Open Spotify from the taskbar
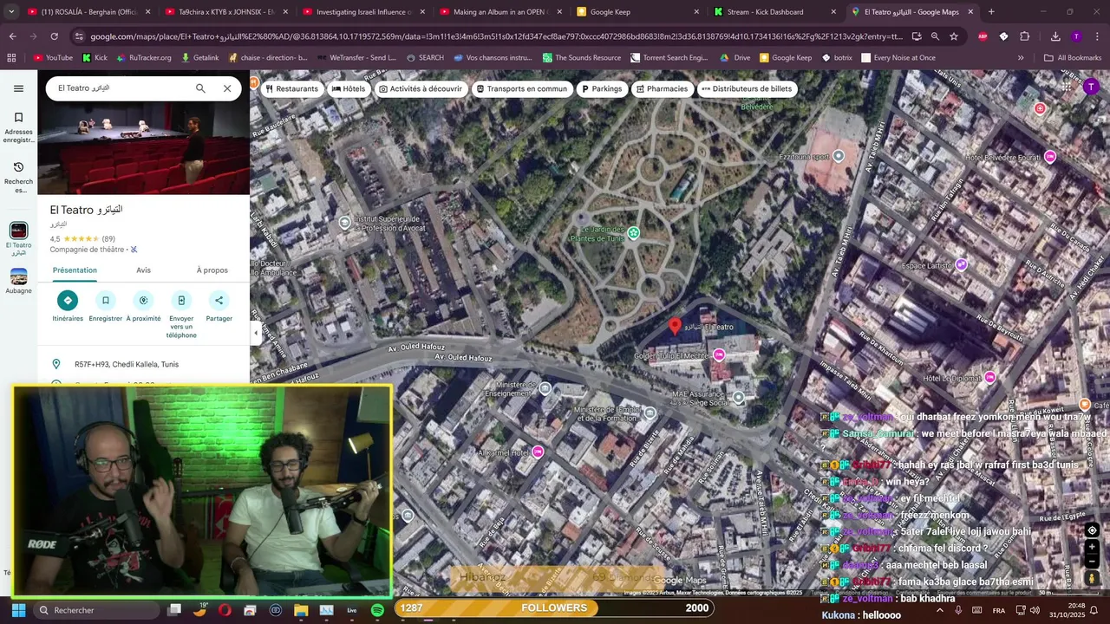 377,610
